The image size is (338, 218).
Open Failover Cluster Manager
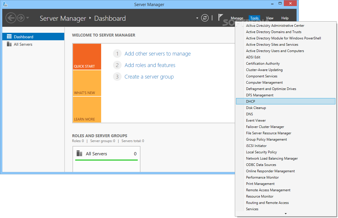tap(286, 127)
